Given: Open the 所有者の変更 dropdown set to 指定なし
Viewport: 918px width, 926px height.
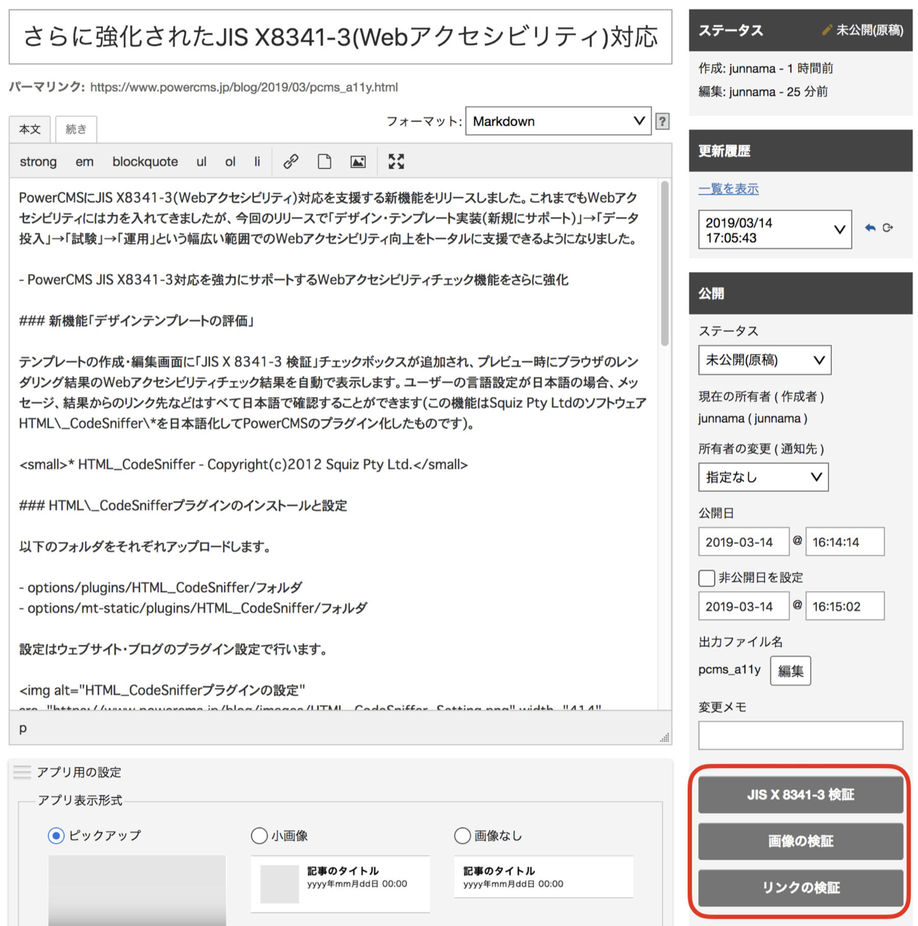Looking at the screenshot, I should [x=763, y=477].
